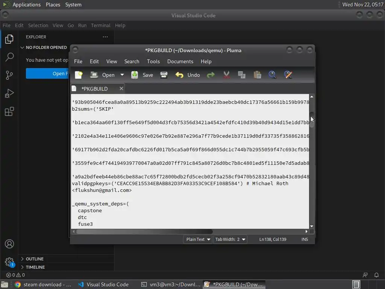Save the PKGBUILD file using toolbar
Image resolution: width=385 pixels, height=289 pixels.
[x=142, y=75]
